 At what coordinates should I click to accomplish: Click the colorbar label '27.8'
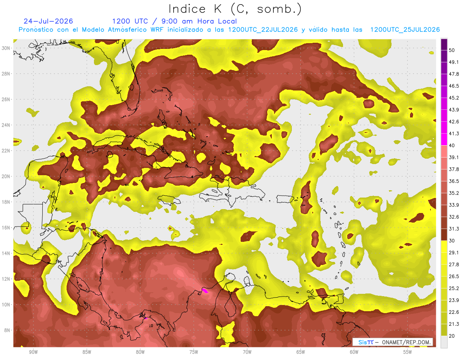454,265
